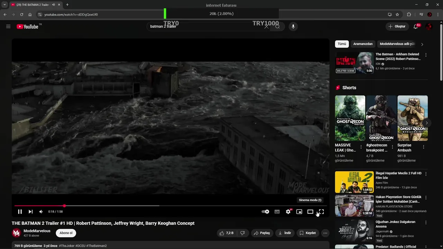
Task: Open the YouTube guide hamburger menu
Action: click(8, 26)
